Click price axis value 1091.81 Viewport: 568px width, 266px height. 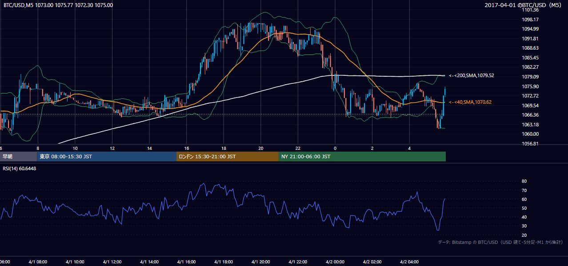(531, 39)
